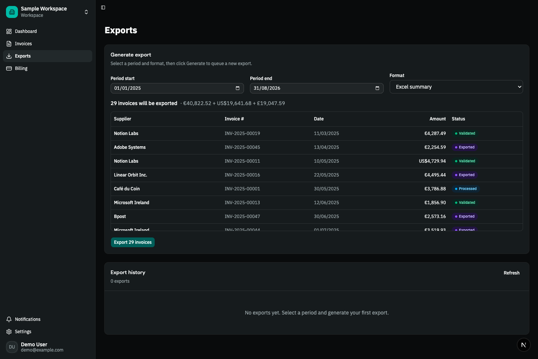Image resolution: width=538 pixels, height=359 pixels.
Task: Click the amount US$4,729.94
Action: (x=432, y=161)
